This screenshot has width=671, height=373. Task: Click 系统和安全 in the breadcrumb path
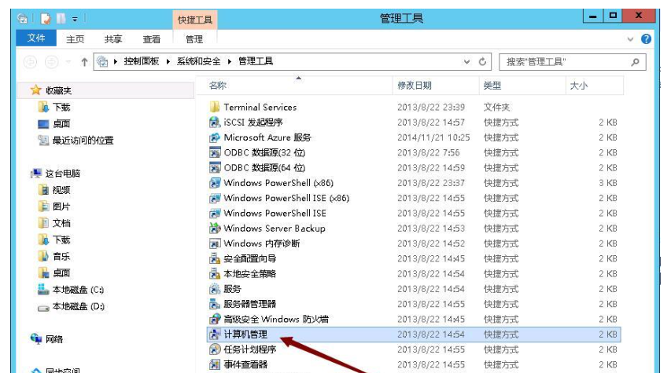[x=198, y=61]
